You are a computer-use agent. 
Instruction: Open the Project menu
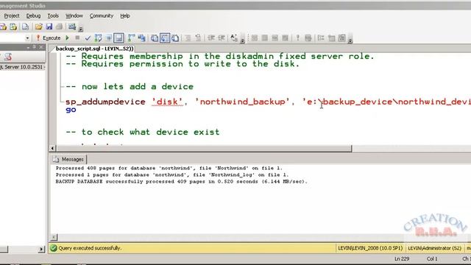pos(12,16)
